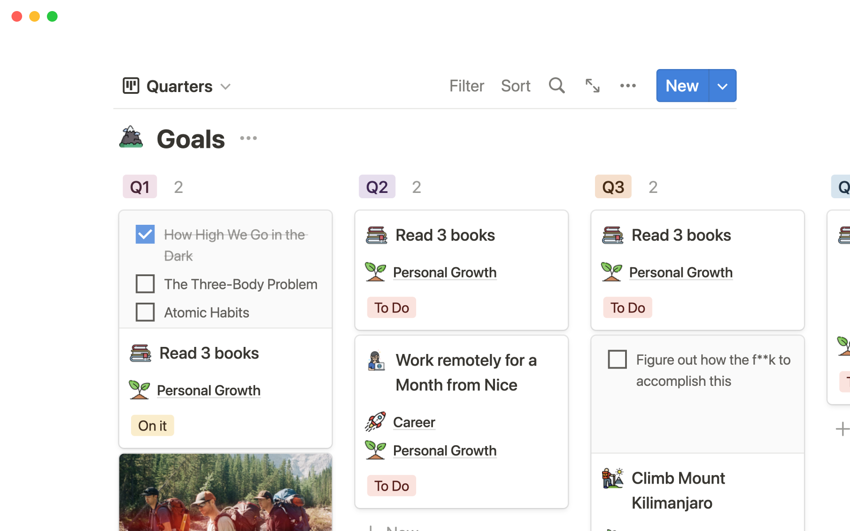This screenshot has width=850, height=531.
Task: Click the Q1 pink group label
Action: 140,187
